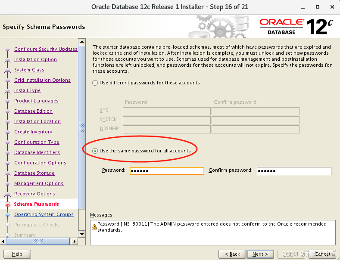Click the Back button
Viewport: 340px width, 260px height.
click(x=232, y=254)
